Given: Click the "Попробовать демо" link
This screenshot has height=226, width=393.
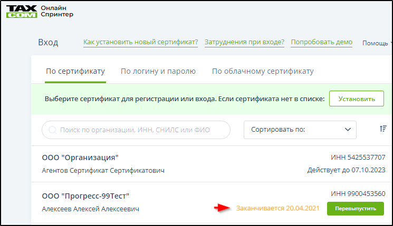Looking at the screenshot, I should [321, 43].
